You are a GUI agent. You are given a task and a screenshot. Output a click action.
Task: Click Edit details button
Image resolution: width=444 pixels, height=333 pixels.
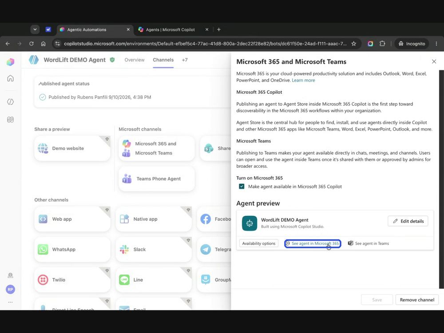click(408, 221)
